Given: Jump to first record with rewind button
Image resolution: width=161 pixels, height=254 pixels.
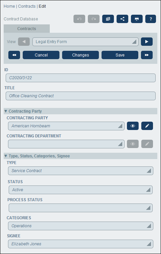Looking at the screenshot, I should point(14,55).
